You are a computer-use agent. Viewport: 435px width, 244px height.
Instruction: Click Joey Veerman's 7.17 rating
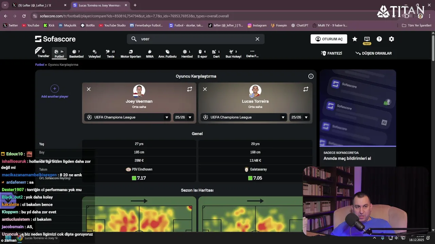tap(139, 178)
